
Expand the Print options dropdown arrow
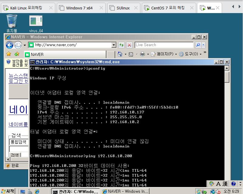tap(148, 54)
